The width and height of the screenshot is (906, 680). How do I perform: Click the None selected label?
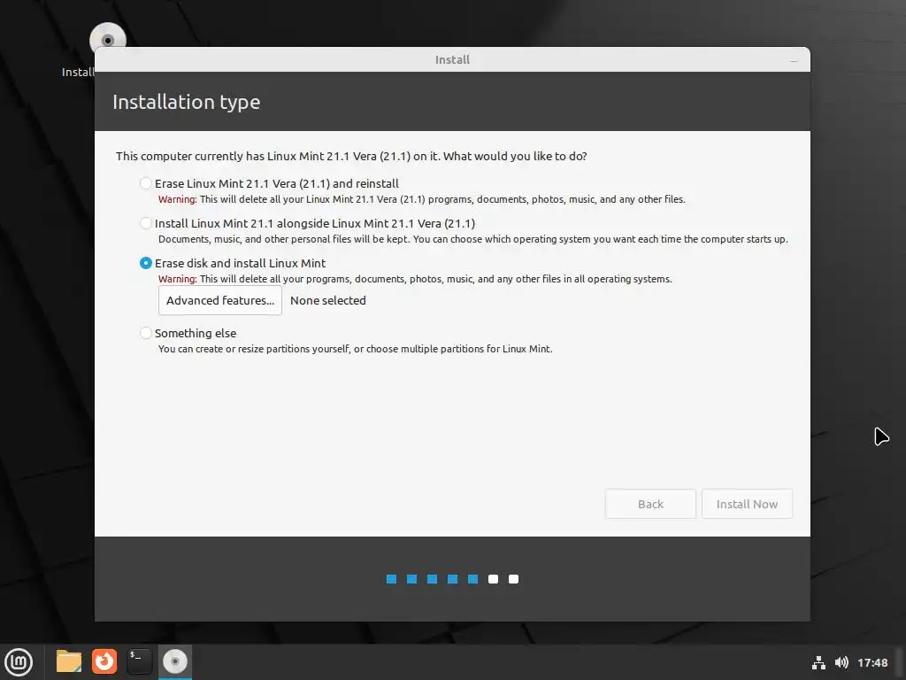tap(327, 300)
